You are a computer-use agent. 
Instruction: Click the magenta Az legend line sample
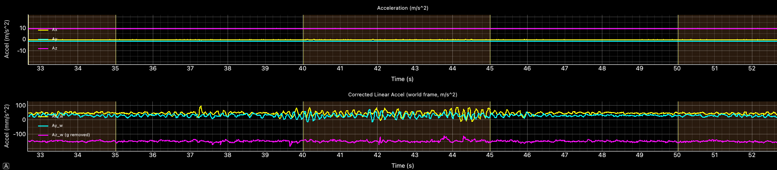tap(43, 48)
